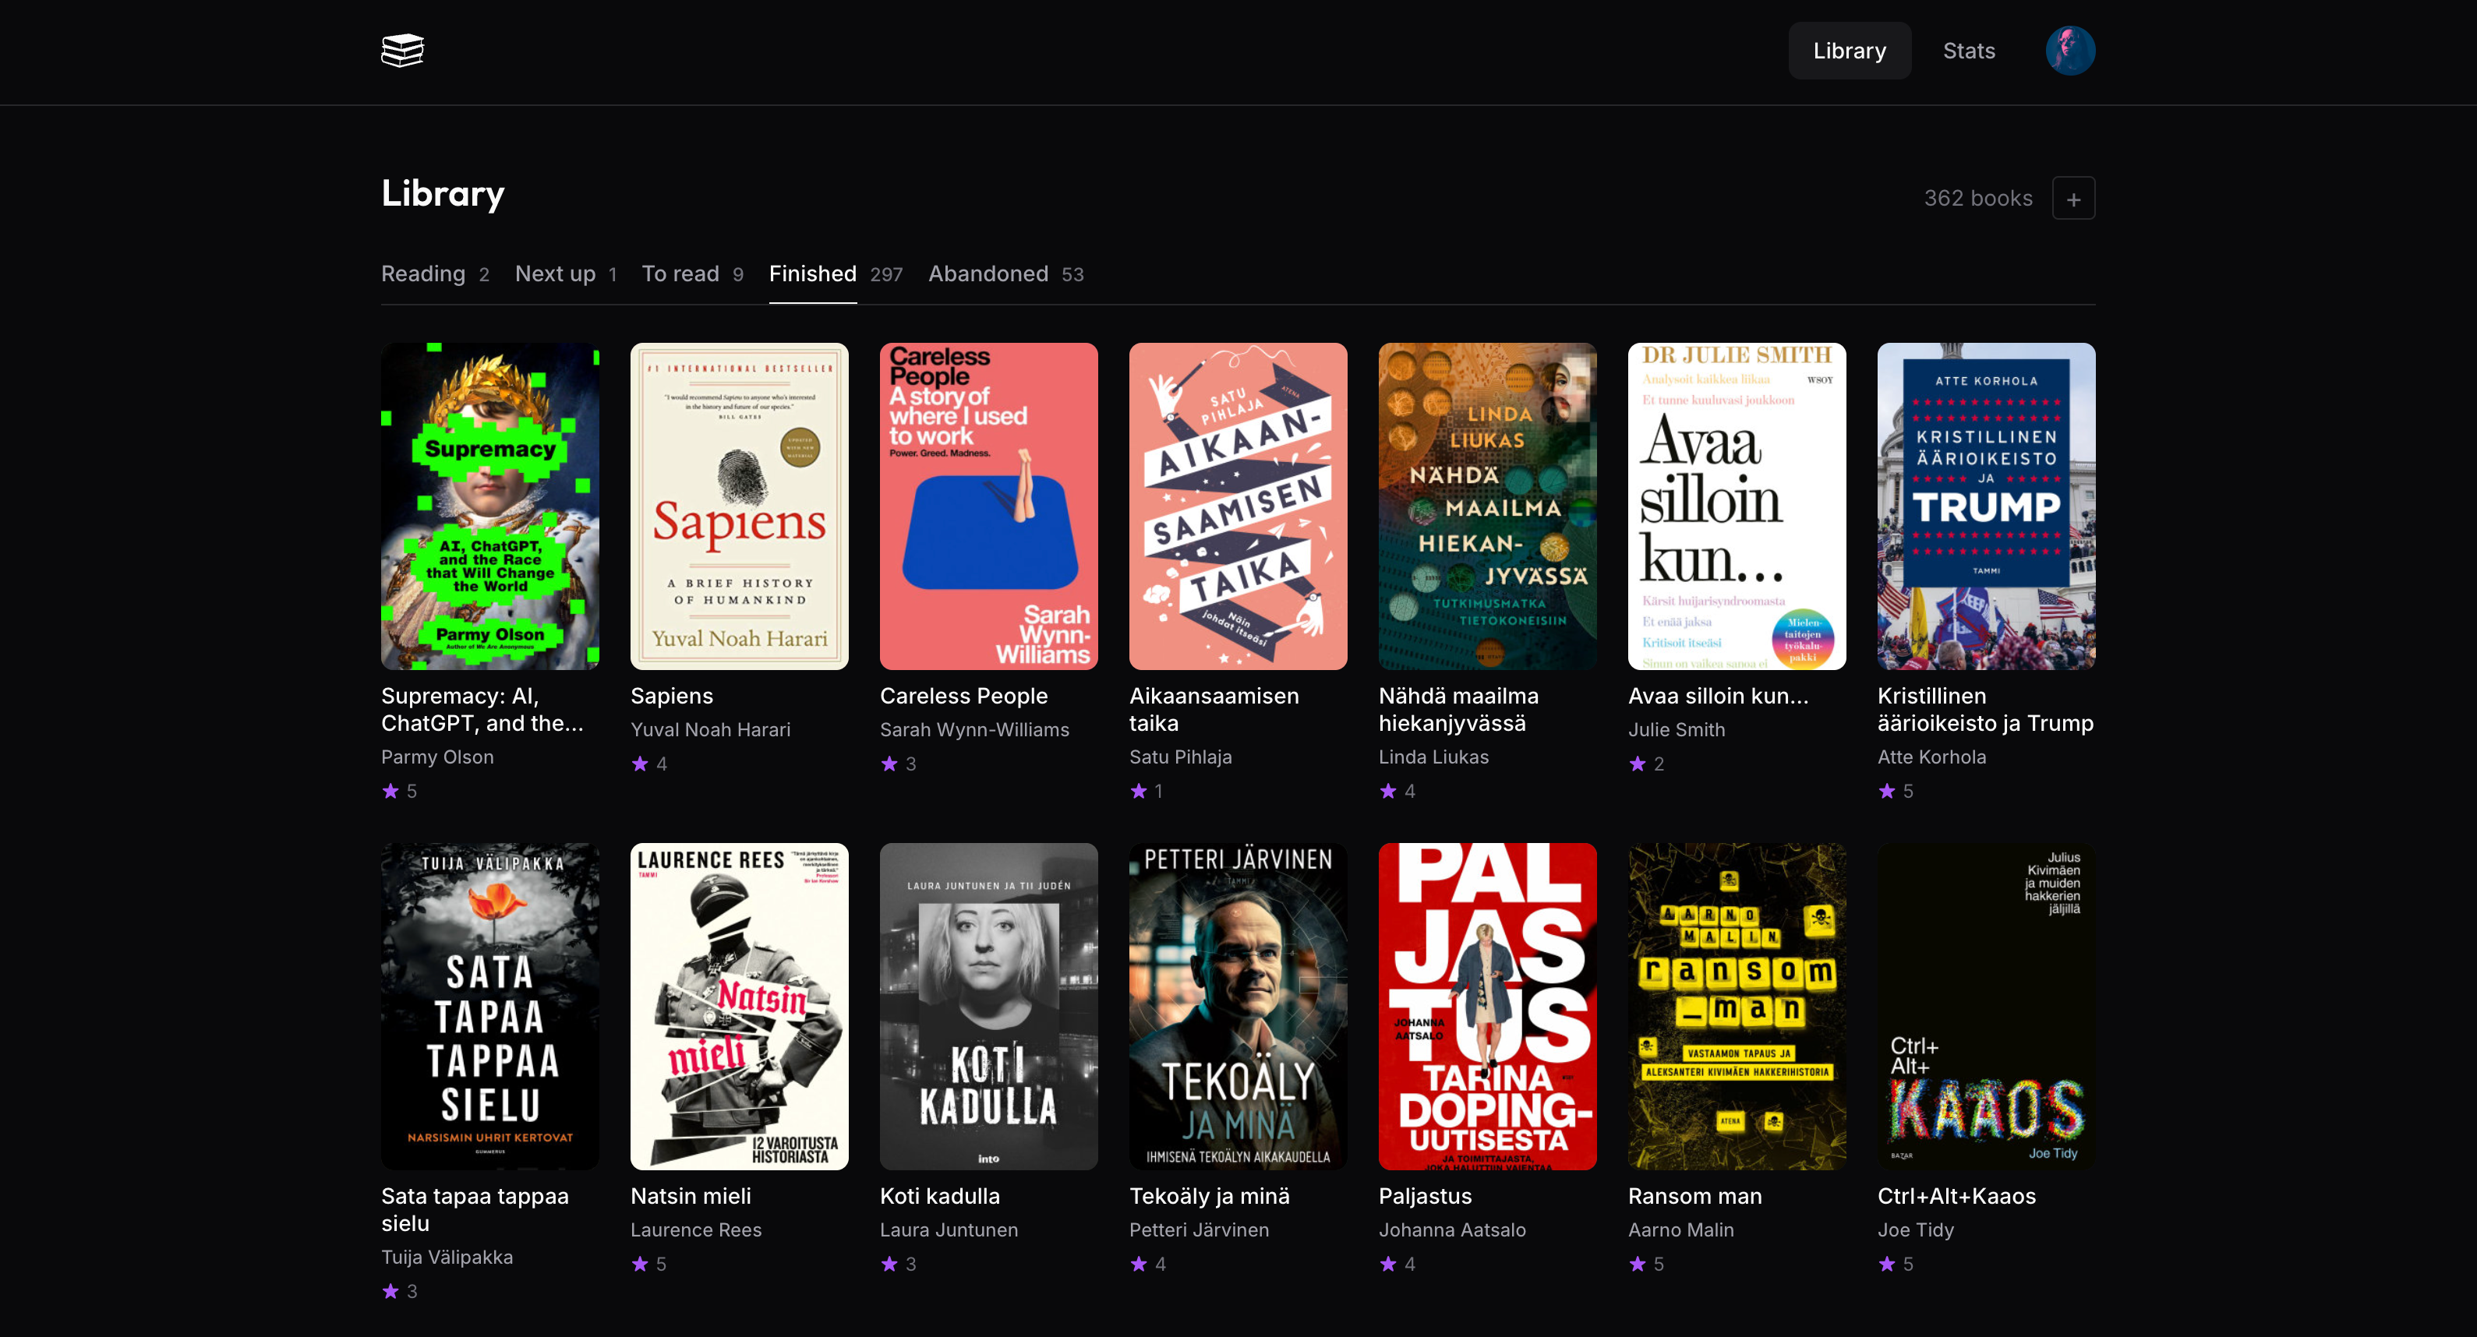Click author name Atte Korhola
Image resolution: width=2477 pixels, height=1337 pixels.
[1931, 757]
